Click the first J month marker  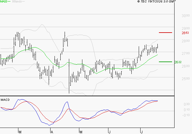pyautogui.click(x=109, y=132)
